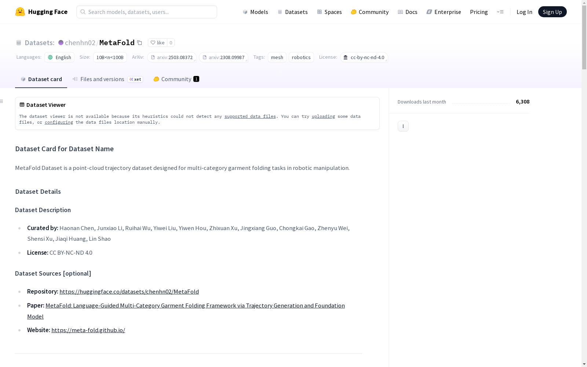
Task: Click the Log In link
Action: [524, 12]
